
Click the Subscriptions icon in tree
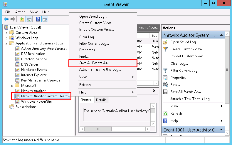[x=12, y=107]
